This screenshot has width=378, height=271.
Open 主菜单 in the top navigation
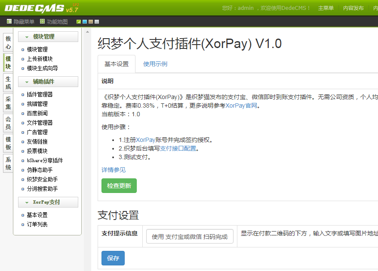click(326, 8)
